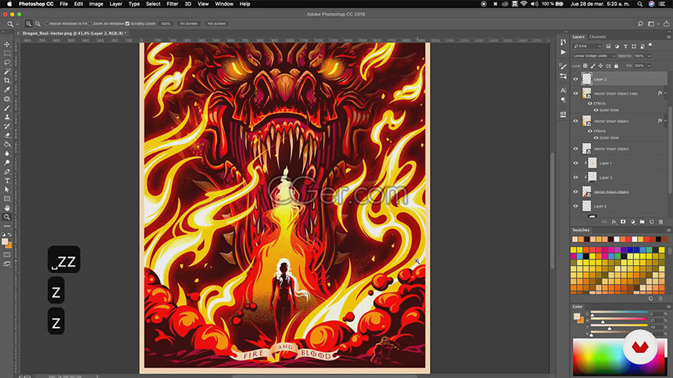Screen dimensions: 673x378
Task: Select the Pen tool
Action: point(7,172)
